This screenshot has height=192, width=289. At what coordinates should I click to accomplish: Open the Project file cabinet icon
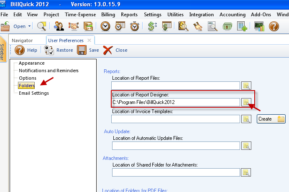click(x=88, y=26)
